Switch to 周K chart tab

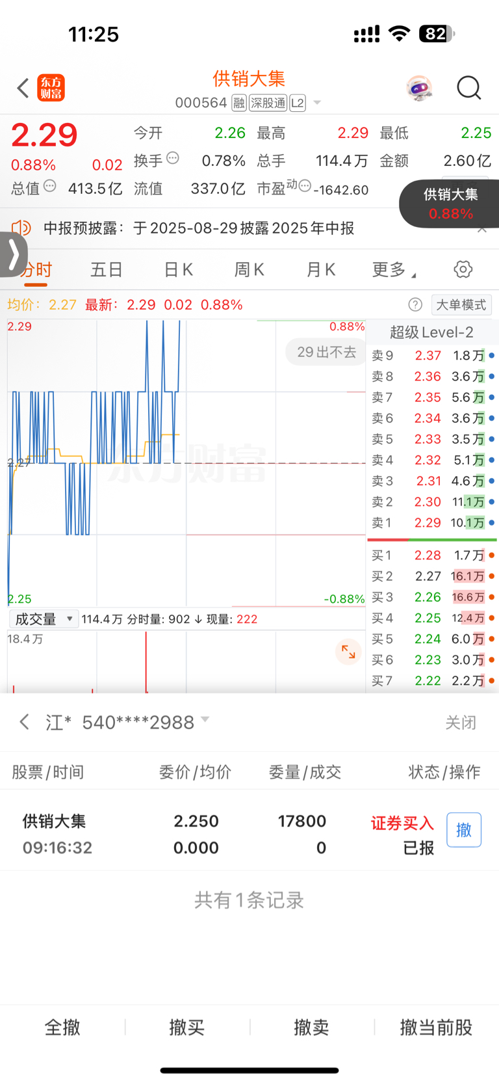pyautogui.click(x=249, y=270)
